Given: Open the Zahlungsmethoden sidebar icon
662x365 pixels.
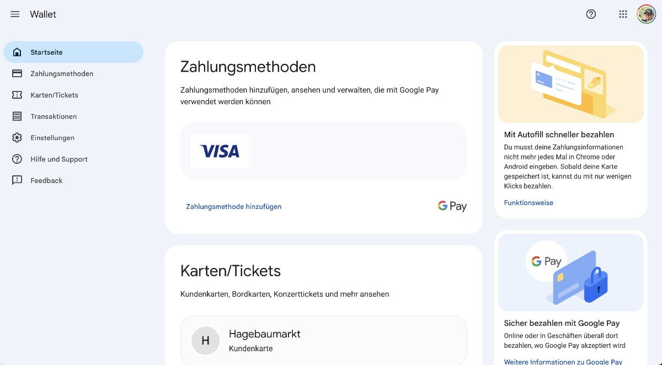Looking at the screenshot, I should [x=17, y=73].
